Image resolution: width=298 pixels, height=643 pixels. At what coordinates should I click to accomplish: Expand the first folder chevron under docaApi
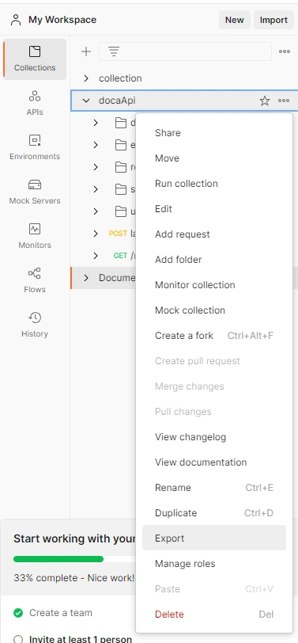96,123
